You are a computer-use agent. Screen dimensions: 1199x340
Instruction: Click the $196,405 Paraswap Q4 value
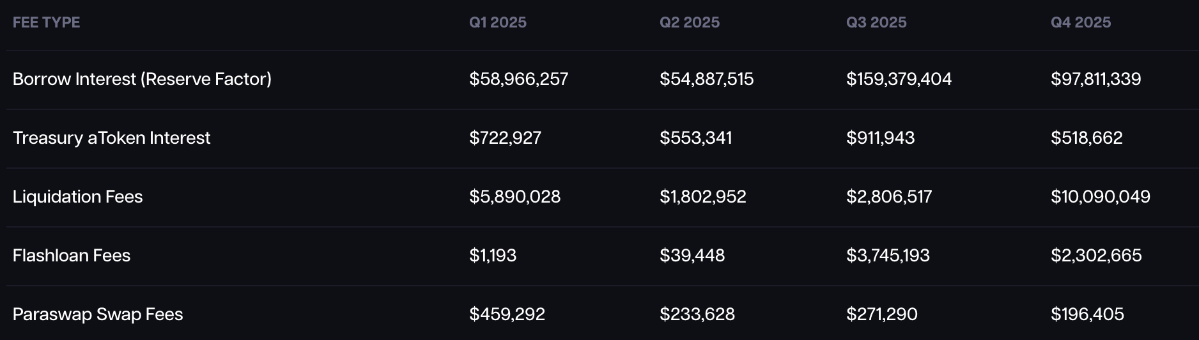click(1087, 314)
